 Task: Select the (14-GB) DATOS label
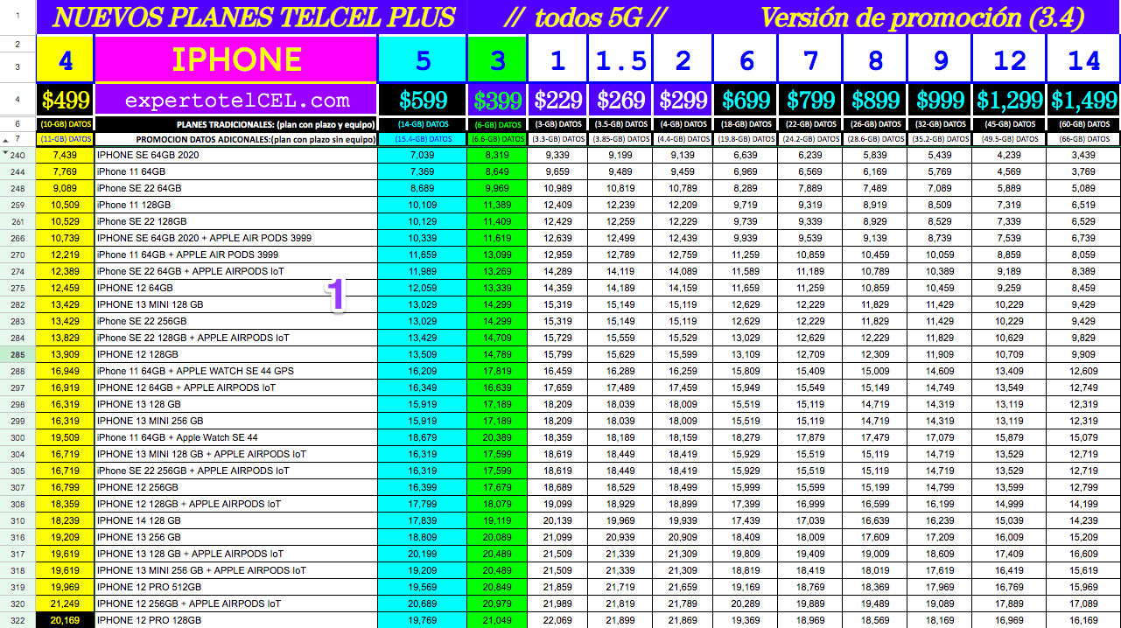[x=423, y=124]
